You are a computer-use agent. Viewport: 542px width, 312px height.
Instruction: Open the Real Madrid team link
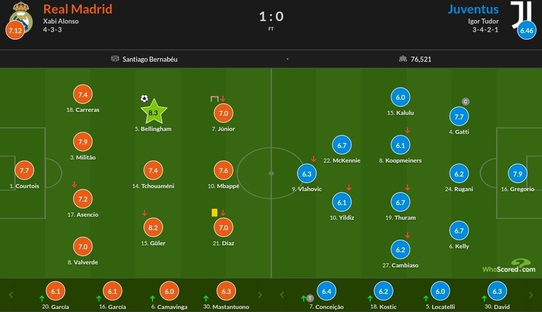pyautogui.click(x=78, y=9)
